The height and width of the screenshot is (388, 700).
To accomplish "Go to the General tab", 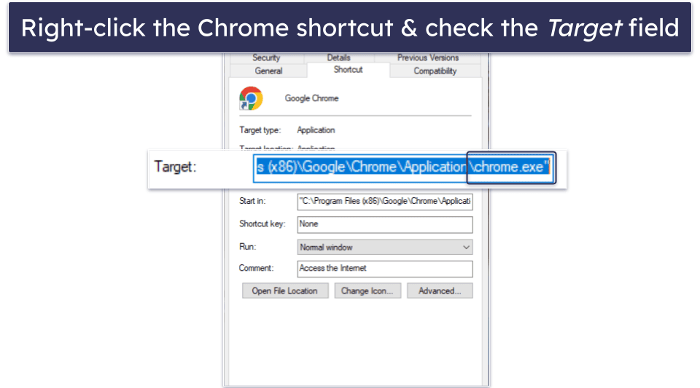I will (268, 71).
